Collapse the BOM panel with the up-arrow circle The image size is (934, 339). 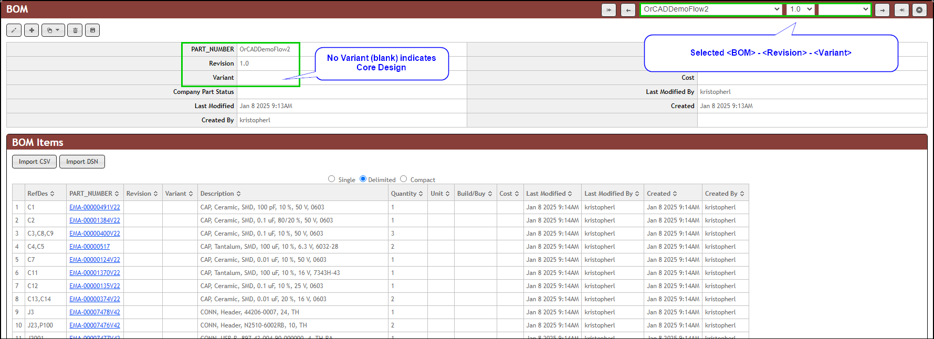click(919, 10)
